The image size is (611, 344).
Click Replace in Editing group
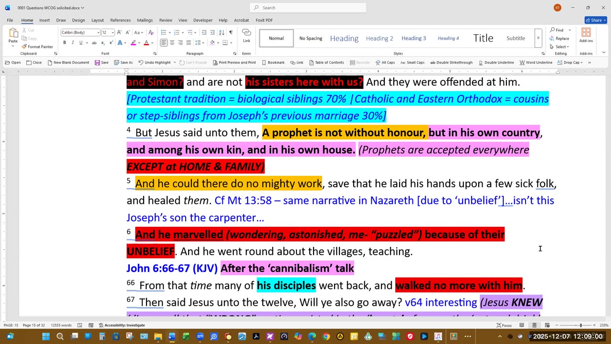pyautogui.click(x=559, y=38)
